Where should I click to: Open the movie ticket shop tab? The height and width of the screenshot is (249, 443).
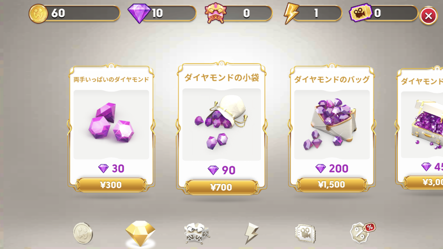(305, 233)
